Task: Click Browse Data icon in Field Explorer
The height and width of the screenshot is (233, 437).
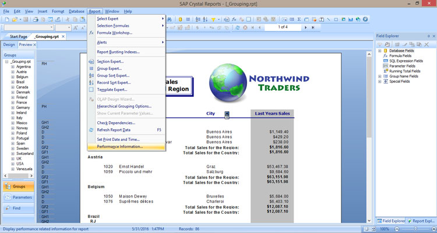Action: coord(387,44)
